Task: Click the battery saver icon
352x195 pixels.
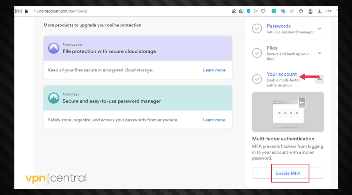Action: pyautogui.click(x=329, y=11)
